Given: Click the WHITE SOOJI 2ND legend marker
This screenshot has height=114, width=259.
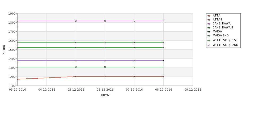Looking at the screenshot, I should click(209, 45).
